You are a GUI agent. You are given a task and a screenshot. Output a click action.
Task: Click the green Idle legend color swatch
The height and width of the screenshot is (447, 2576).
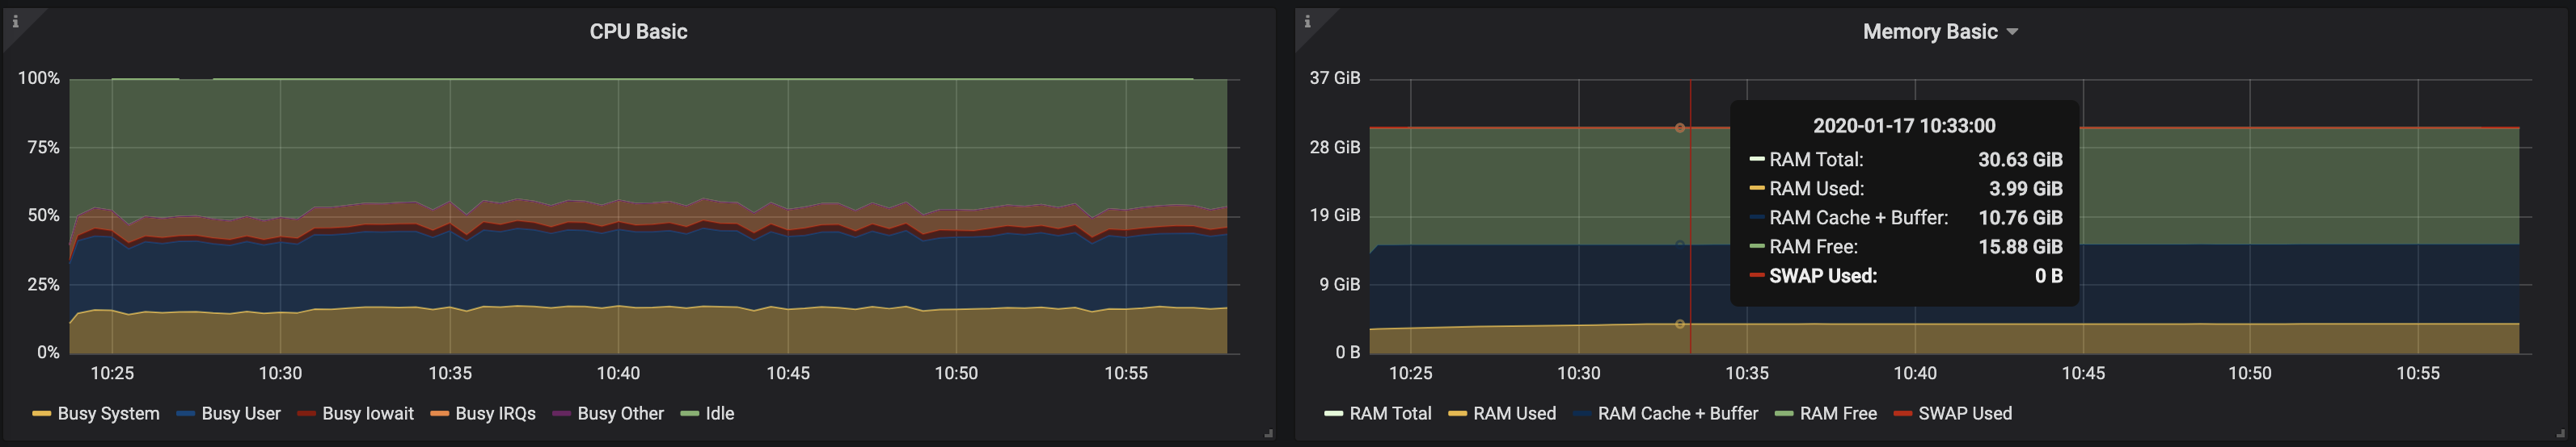coord(689,414)
